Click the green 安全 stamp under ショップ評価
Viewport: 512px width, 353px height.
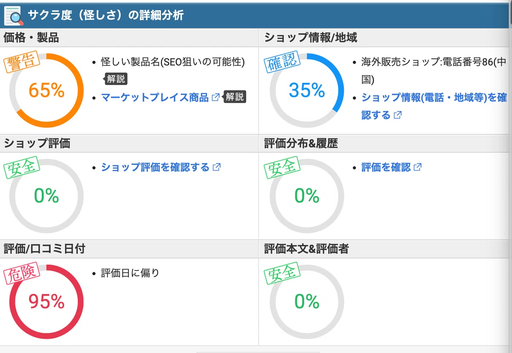(23, 168)
